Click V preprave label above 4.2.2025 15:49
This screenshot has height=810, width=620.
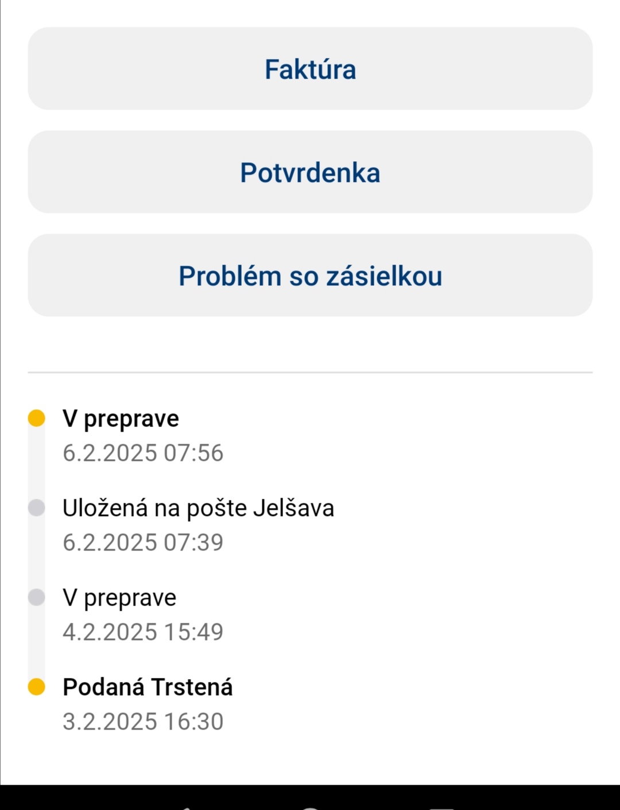click(119, 598)
